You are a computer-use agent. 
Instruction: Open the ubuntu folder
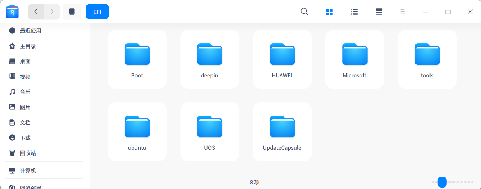pyautogui.click(x=137, y=131)
